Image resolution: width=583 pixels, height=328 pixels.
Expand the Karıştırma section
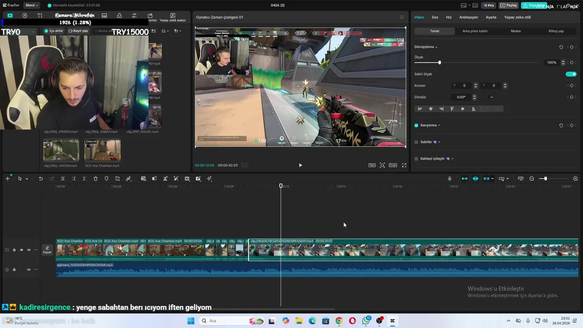[439, 125]
